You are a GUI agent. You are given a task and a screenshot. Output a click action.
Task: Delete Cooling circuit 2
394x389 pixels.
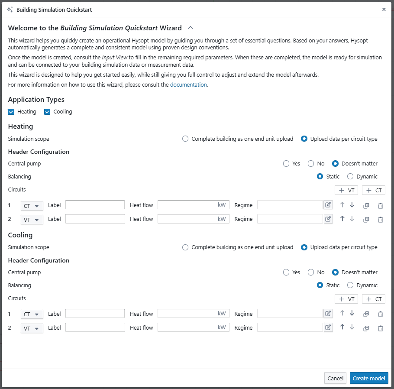point(381,328)
